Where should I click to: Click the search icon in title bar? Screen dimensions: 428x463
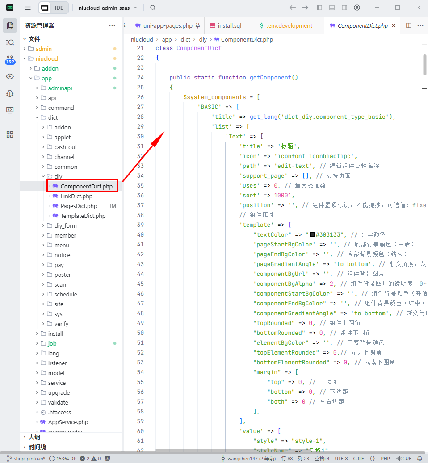(153, 8)
